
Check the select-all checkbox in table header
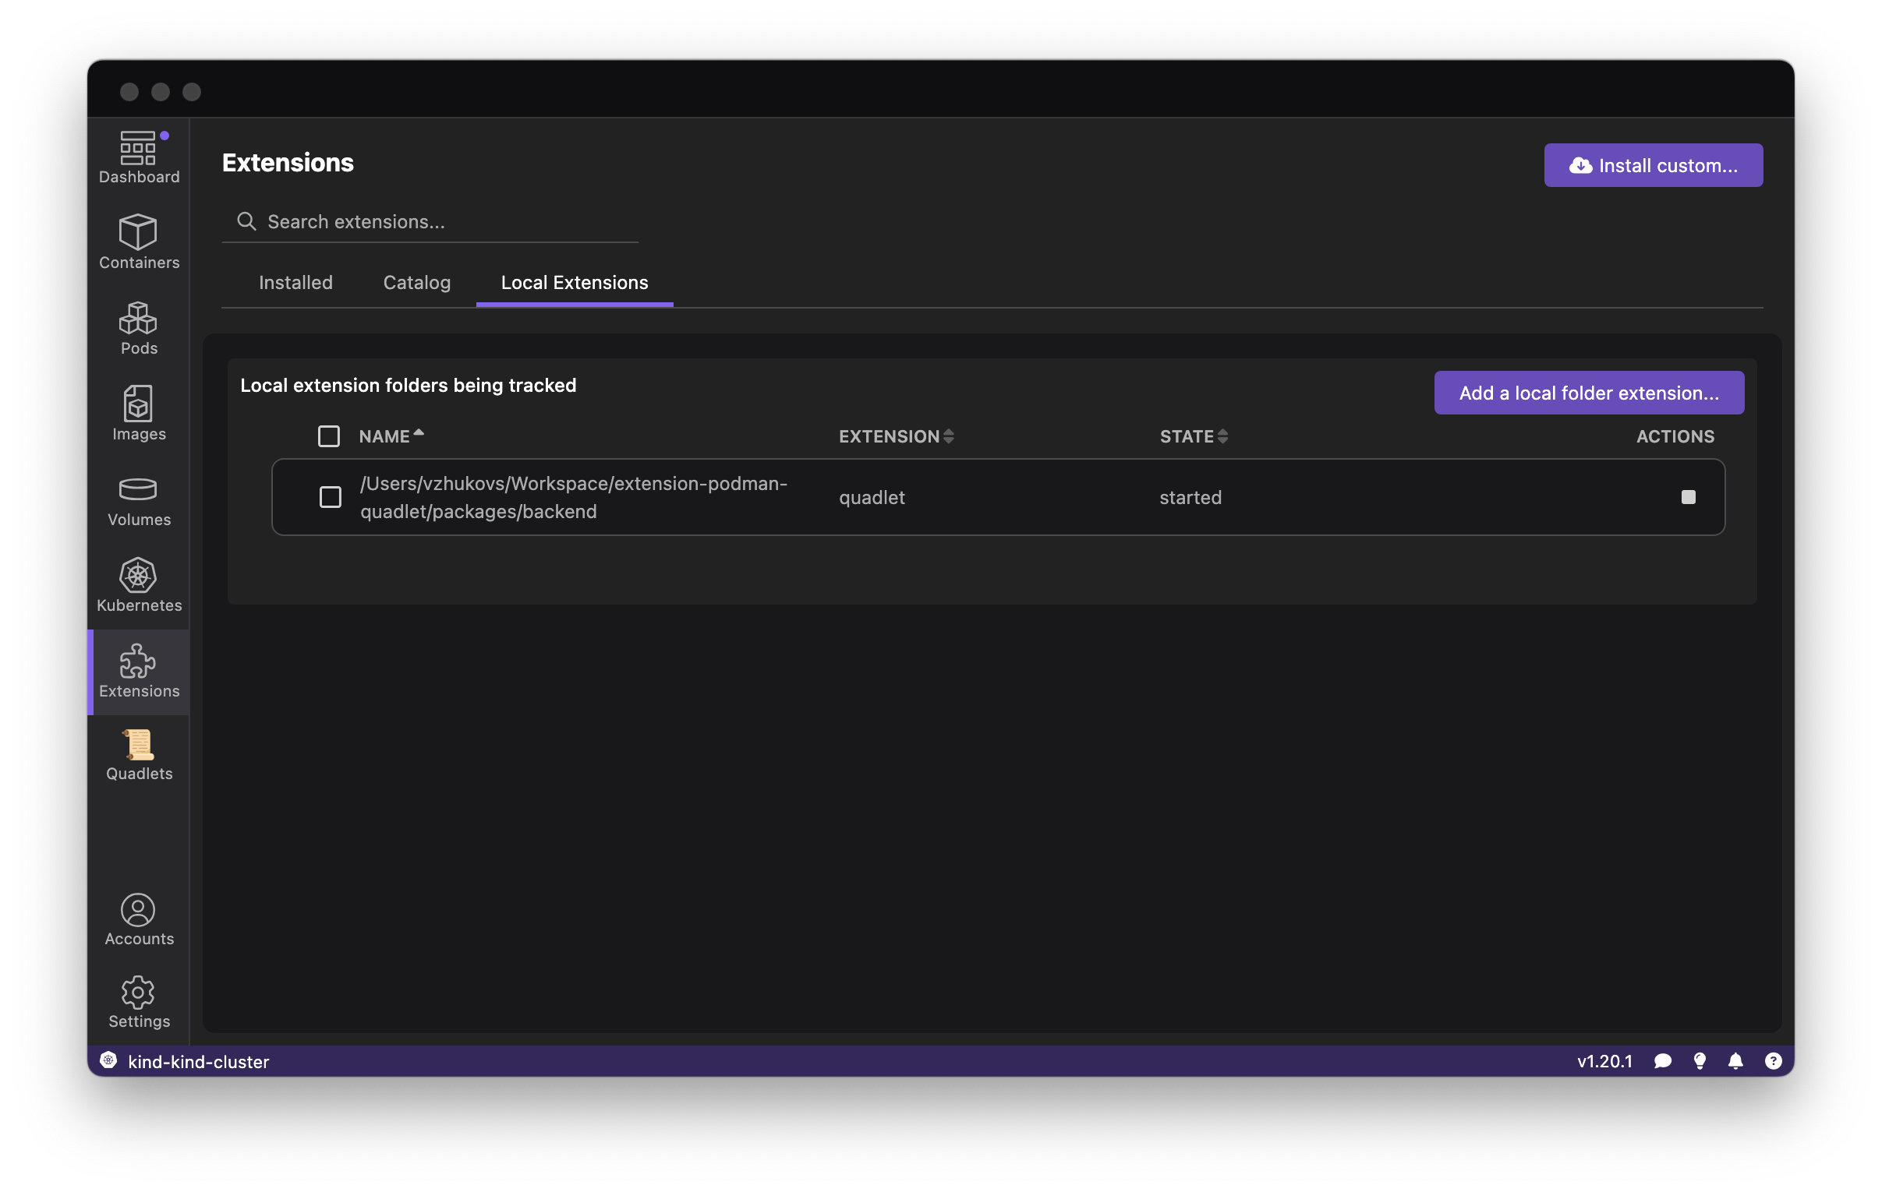[329, 436]
